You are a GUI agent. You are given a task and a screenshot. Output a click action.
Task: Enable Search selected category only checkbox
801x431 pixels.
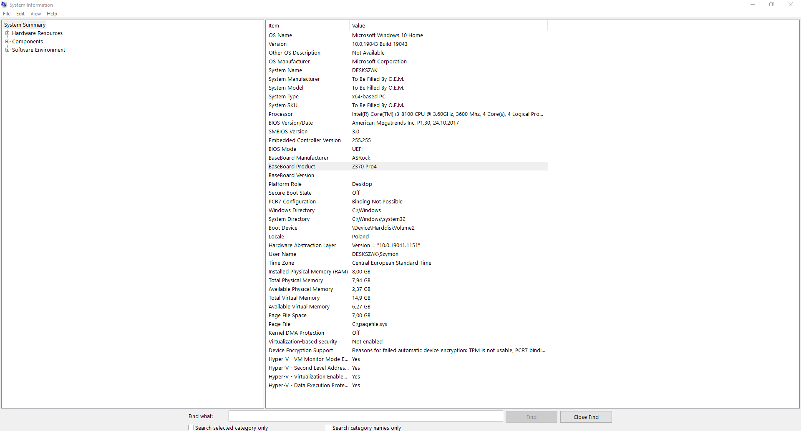pyautogui.click(x=191, y=428)
